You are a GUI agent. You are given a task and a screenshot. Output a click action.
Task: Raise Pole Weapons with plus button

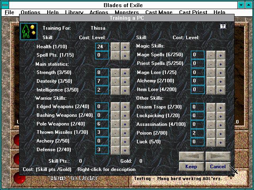[x=125, y=124]
